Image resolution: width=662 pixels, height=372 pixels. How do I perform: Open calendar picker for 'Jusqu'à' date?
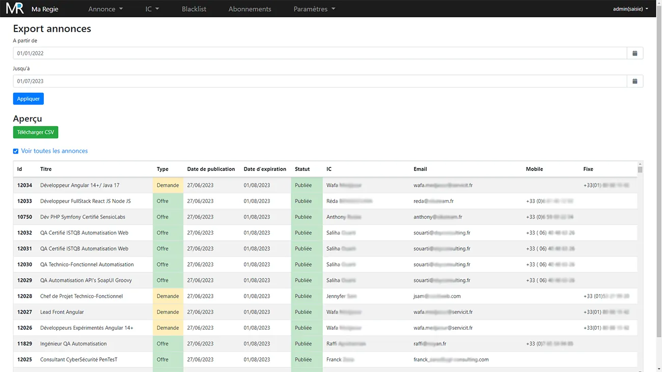[x=635, y=81]
